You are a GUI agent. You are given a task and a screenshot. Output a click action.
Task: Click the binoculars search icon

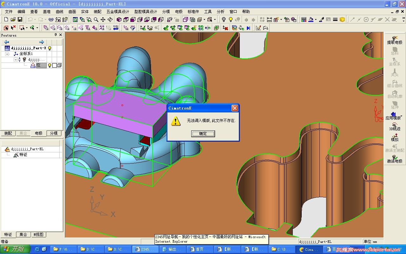(x=51, y=20)
